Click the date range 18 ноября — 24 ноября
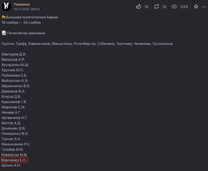The height and width of the screenshot is (171, 208). pyautogui.click(x=21, y=23)
